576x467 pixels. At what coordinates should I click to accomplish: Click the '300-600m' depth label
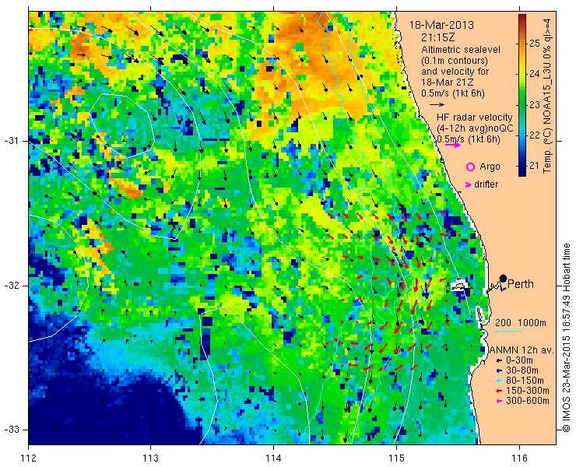click(528, 401)
